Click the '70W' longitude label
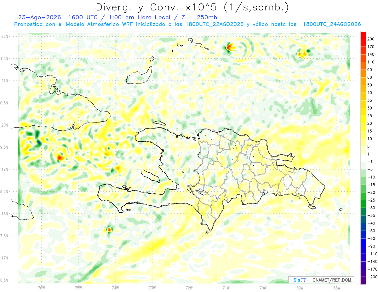The height and width of the screenshot is (292, 378). (x=263, y=288)
